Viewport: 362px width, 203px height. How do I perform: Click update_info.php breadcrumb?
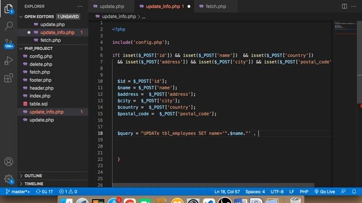coord(119,16)
